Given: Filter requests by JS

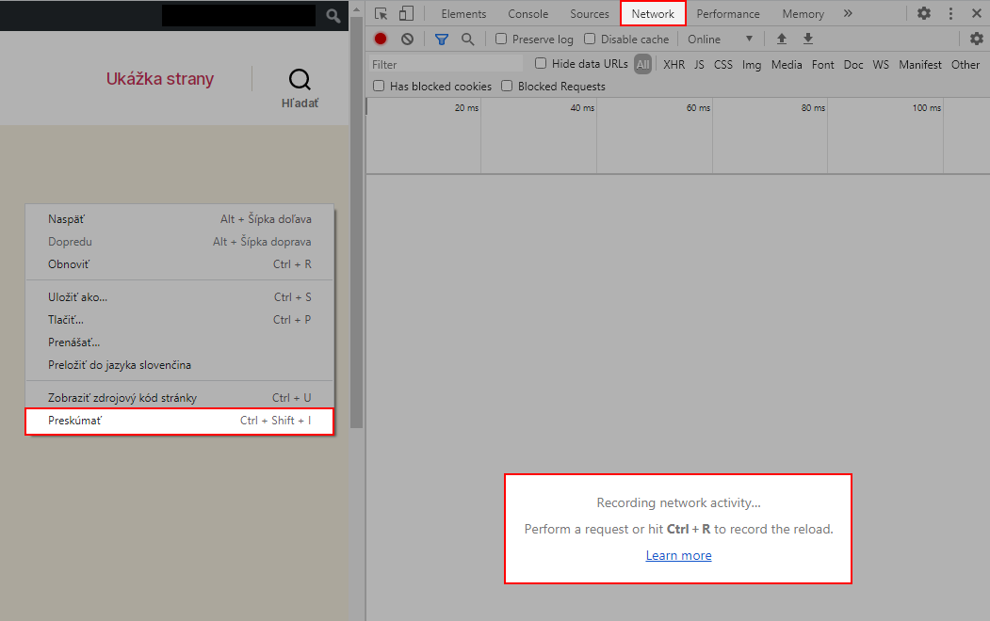Looking at the screenshot, I should (699, 64).
